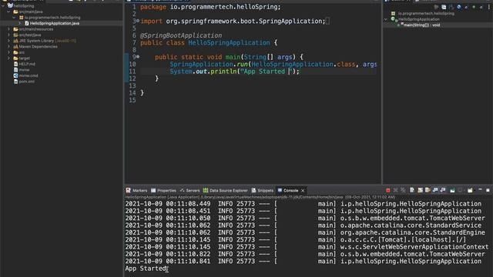Expand Maven Dependencies node
The width and height of the screenshot is (493, 277).
click(x=8, y=46)
